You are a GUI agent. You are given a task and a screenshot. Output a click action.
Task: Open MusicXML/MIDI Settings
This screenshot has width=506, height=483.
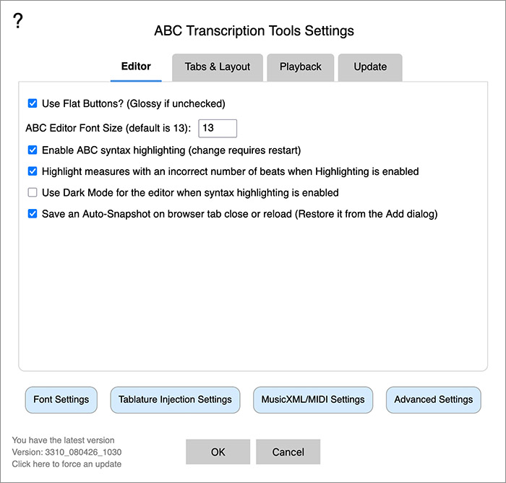point(313,400)
